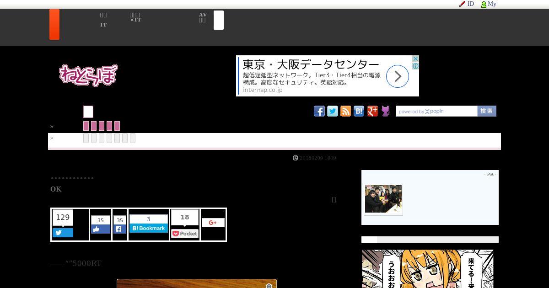Save the article with the Pocket button
549x288 pixels.
pos(185,234)
